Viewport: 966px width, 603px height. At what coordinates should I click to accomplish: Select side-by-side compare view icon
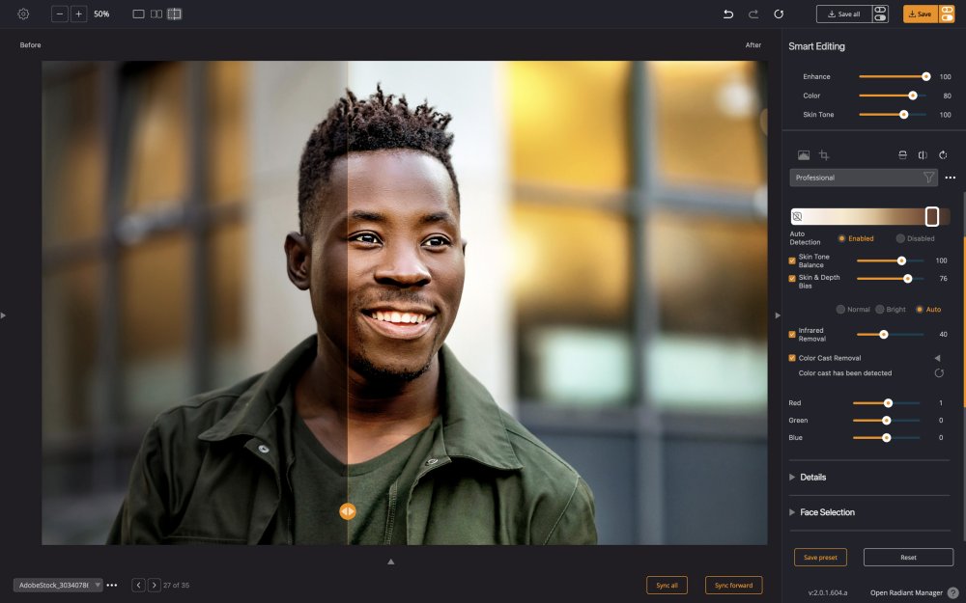point(156,14)
